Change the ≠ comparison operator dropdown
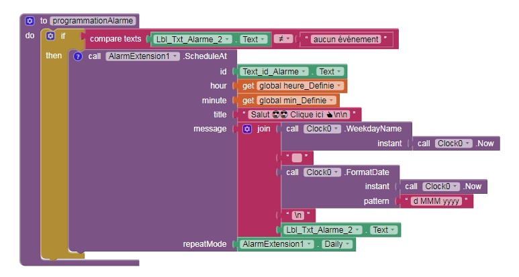The width and height of the screenshot is (519, 277). click(x=283, y=39)
